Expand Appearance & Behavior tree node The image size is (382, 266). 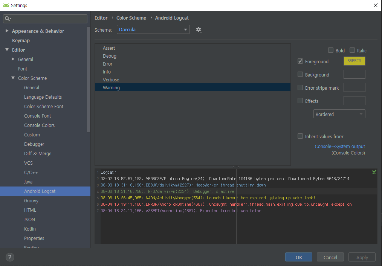click(x=7, y=31)
